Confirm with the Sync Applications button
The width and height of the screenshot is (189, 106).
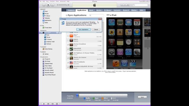[83, 29]
